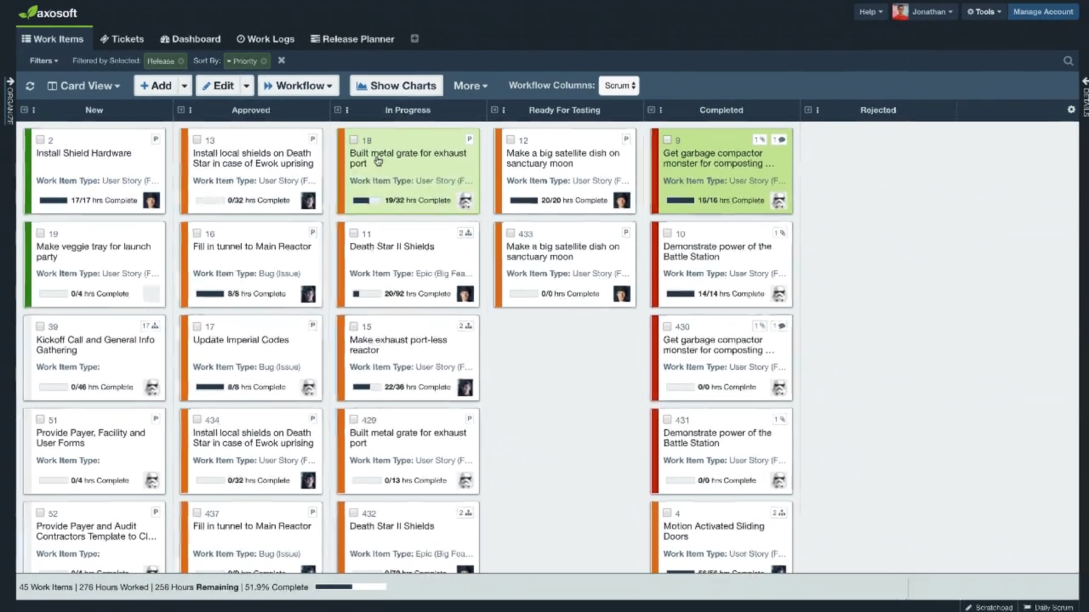The width and height of the screenshot is (1089, 612).
Task: Click the refresh icon in the toolbar
Action: pos(30,85)
